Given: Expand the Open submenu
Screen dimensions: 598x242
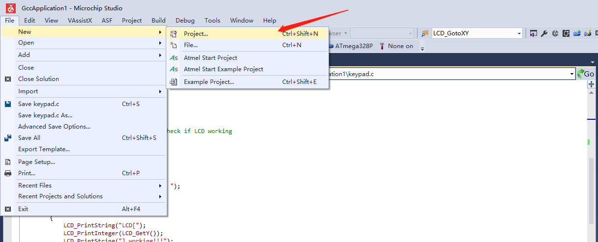Looking at the screenshot, I should [84, 43].
